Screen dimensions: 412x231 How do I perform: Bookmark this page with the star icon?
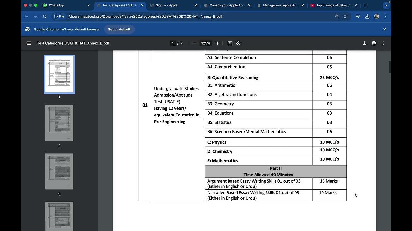point(345,16)
